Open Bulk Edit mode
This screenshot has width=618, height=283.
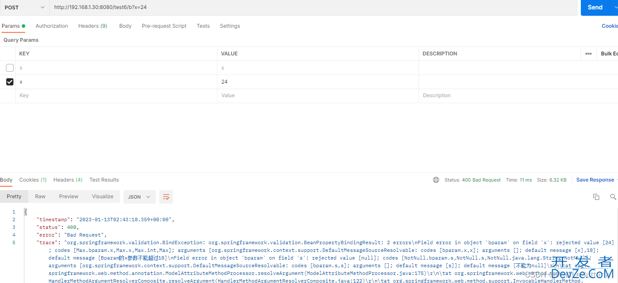point(609,54)
